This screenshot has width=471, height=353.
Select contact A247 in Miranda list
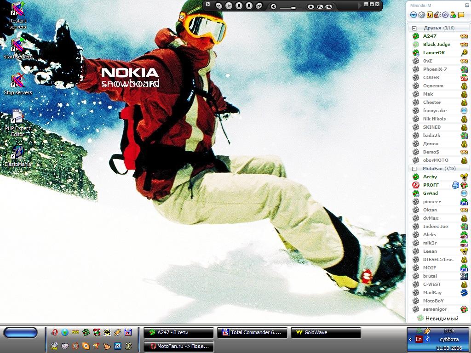438,36
